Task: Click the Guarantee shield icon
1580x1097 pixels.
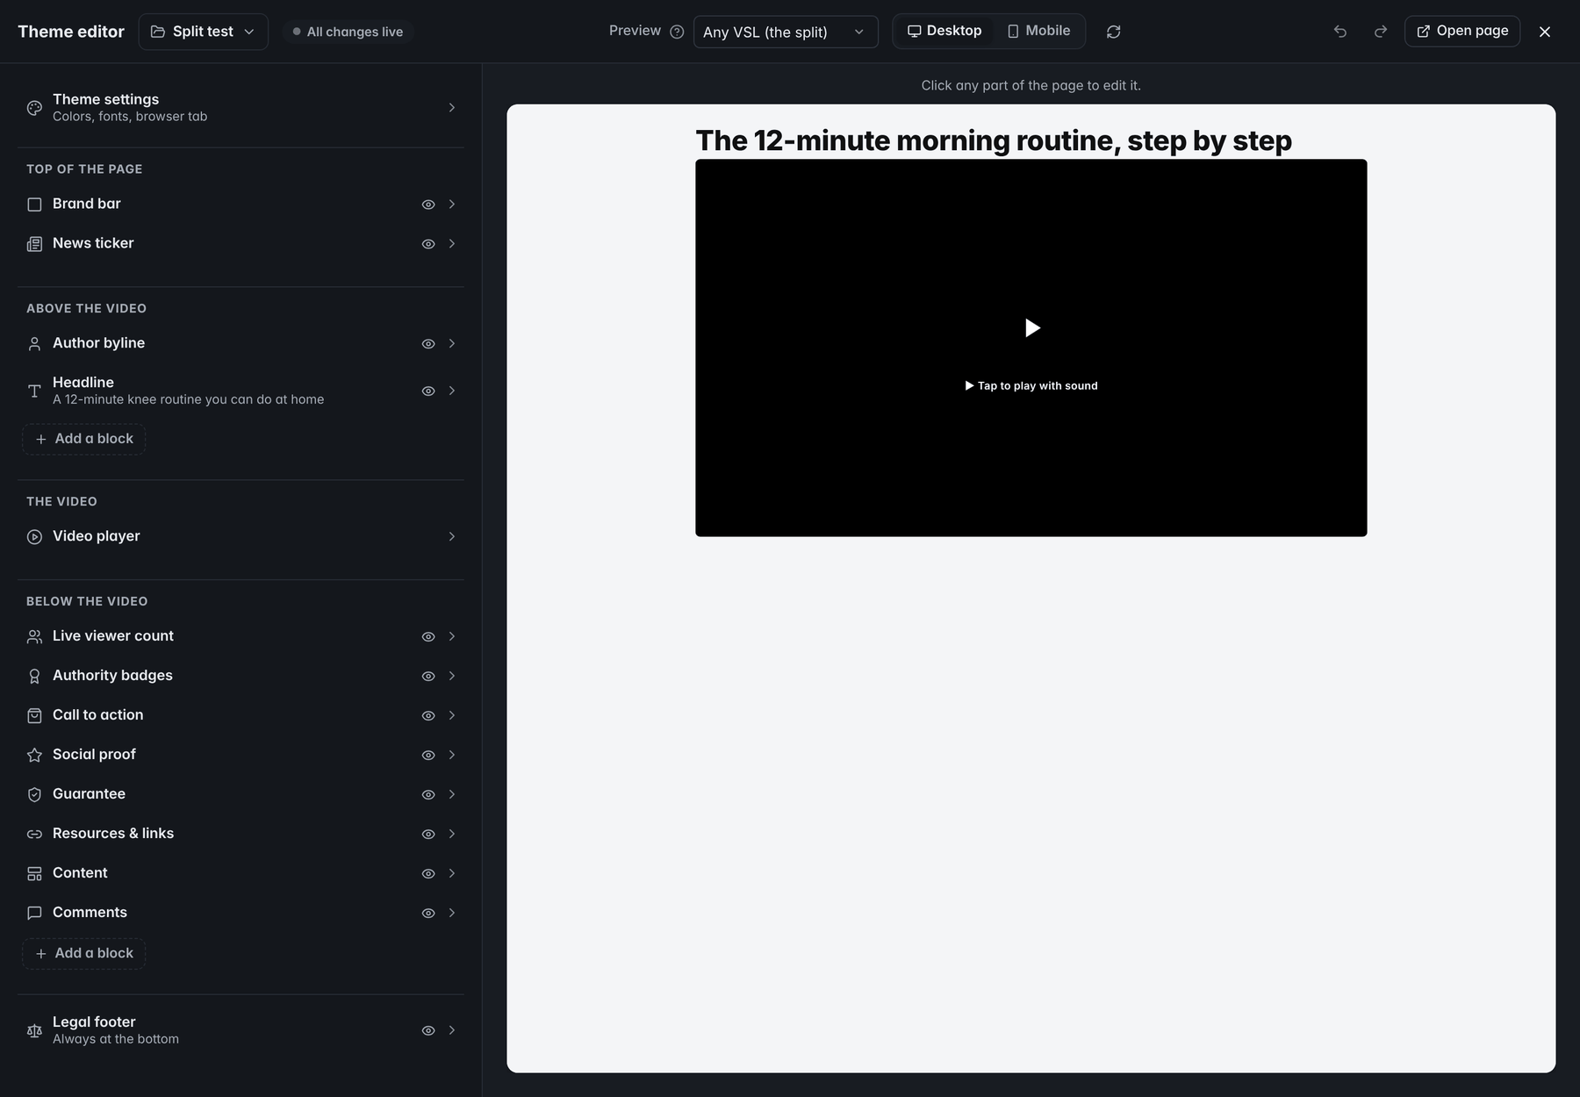Action: (34, 795)
